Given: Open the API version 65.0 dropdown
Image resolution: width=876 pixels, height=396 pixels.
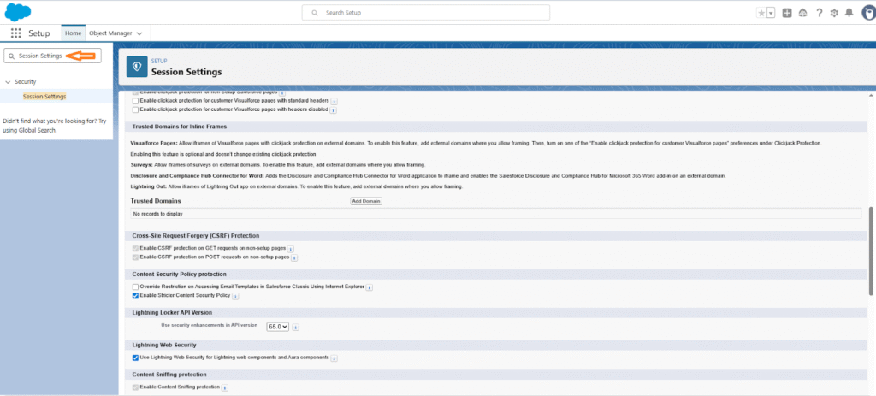Looking at the screenshot, I should [278, 326].
